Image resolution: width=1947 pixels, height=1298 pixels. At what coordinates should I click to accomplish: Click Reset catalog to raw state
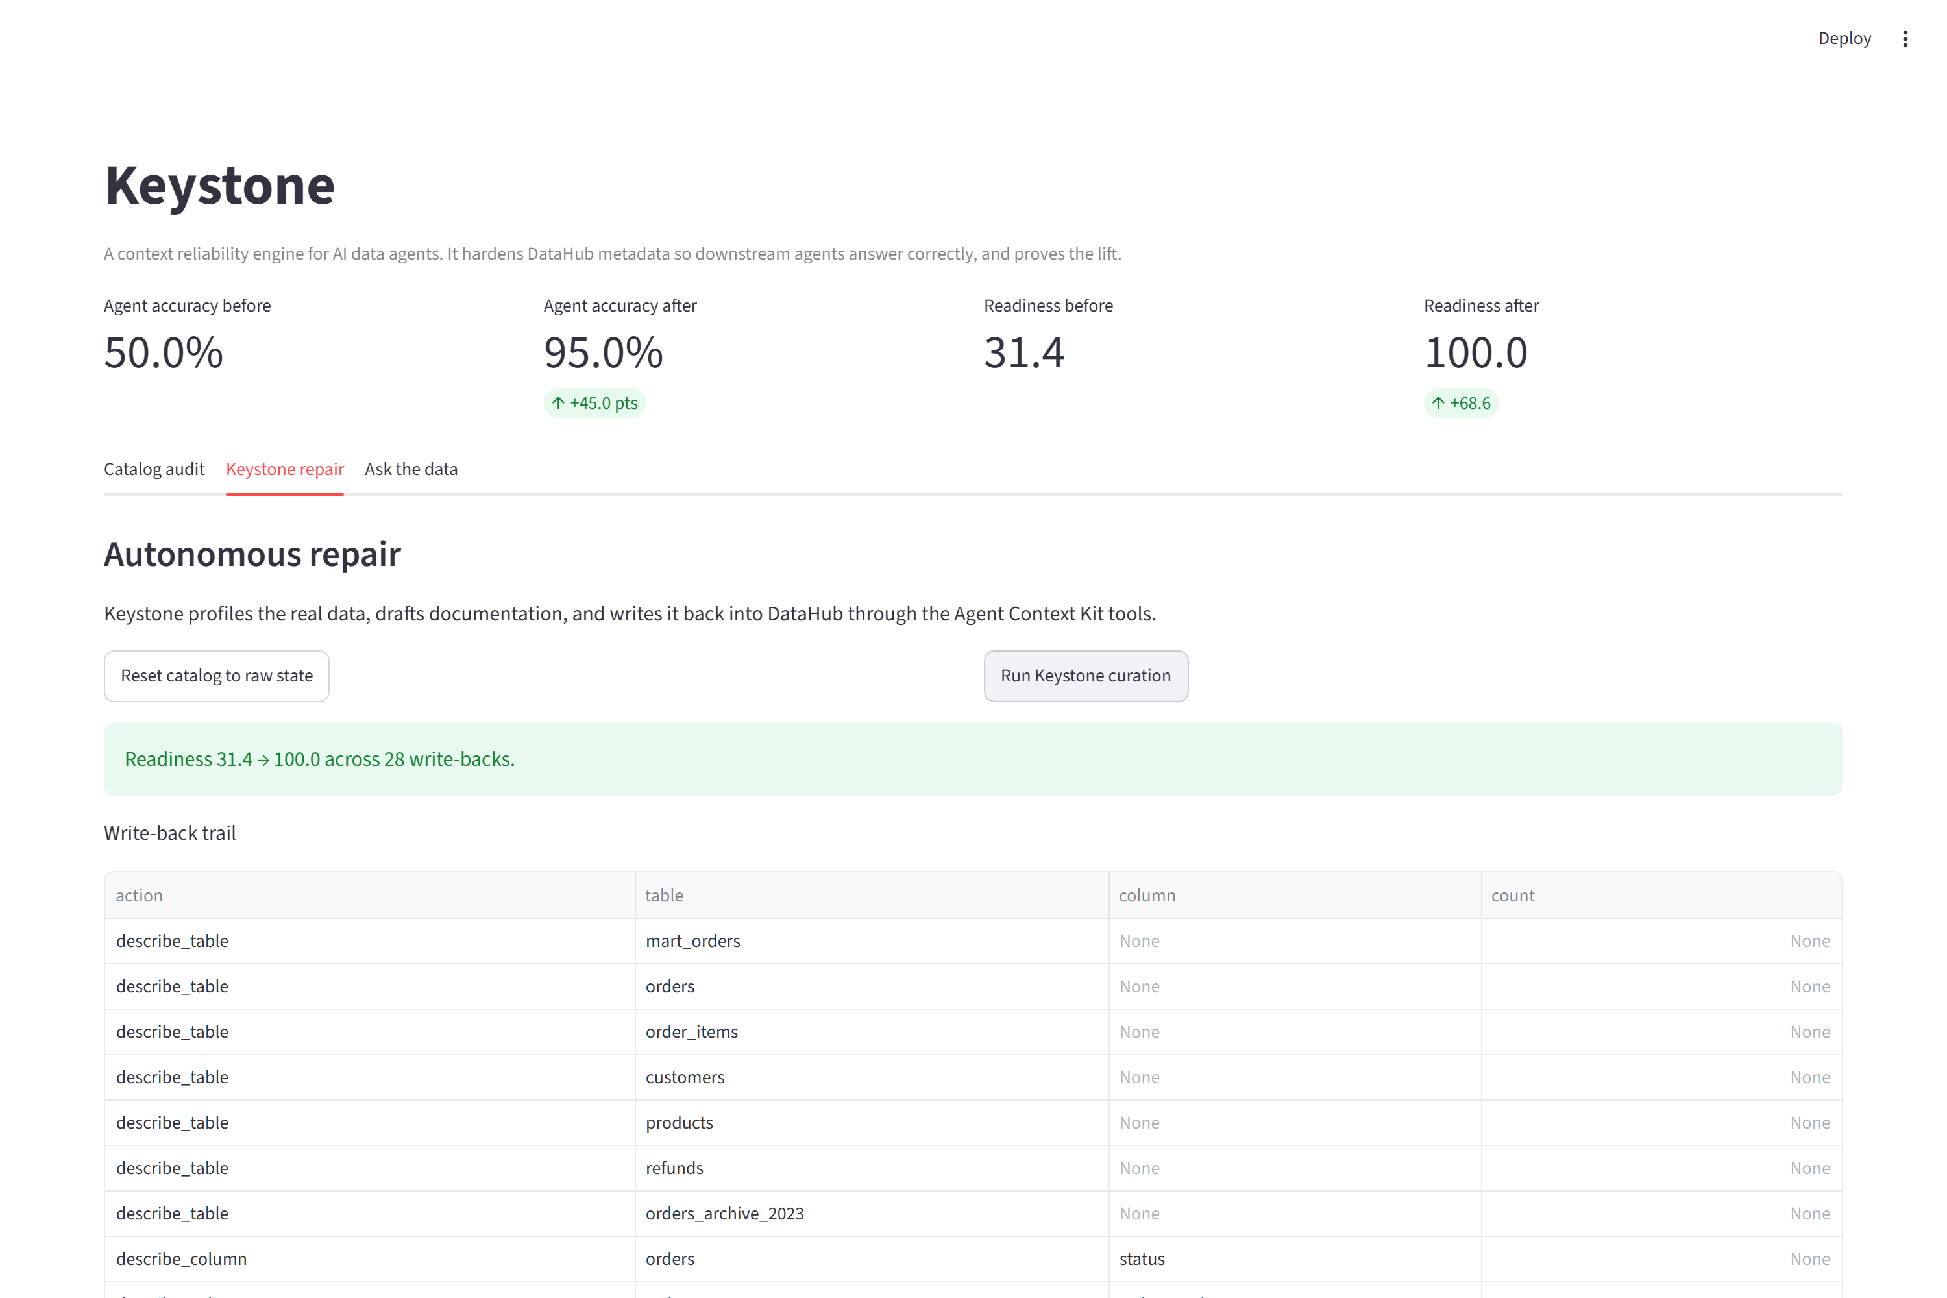click(x=217, y=676)
